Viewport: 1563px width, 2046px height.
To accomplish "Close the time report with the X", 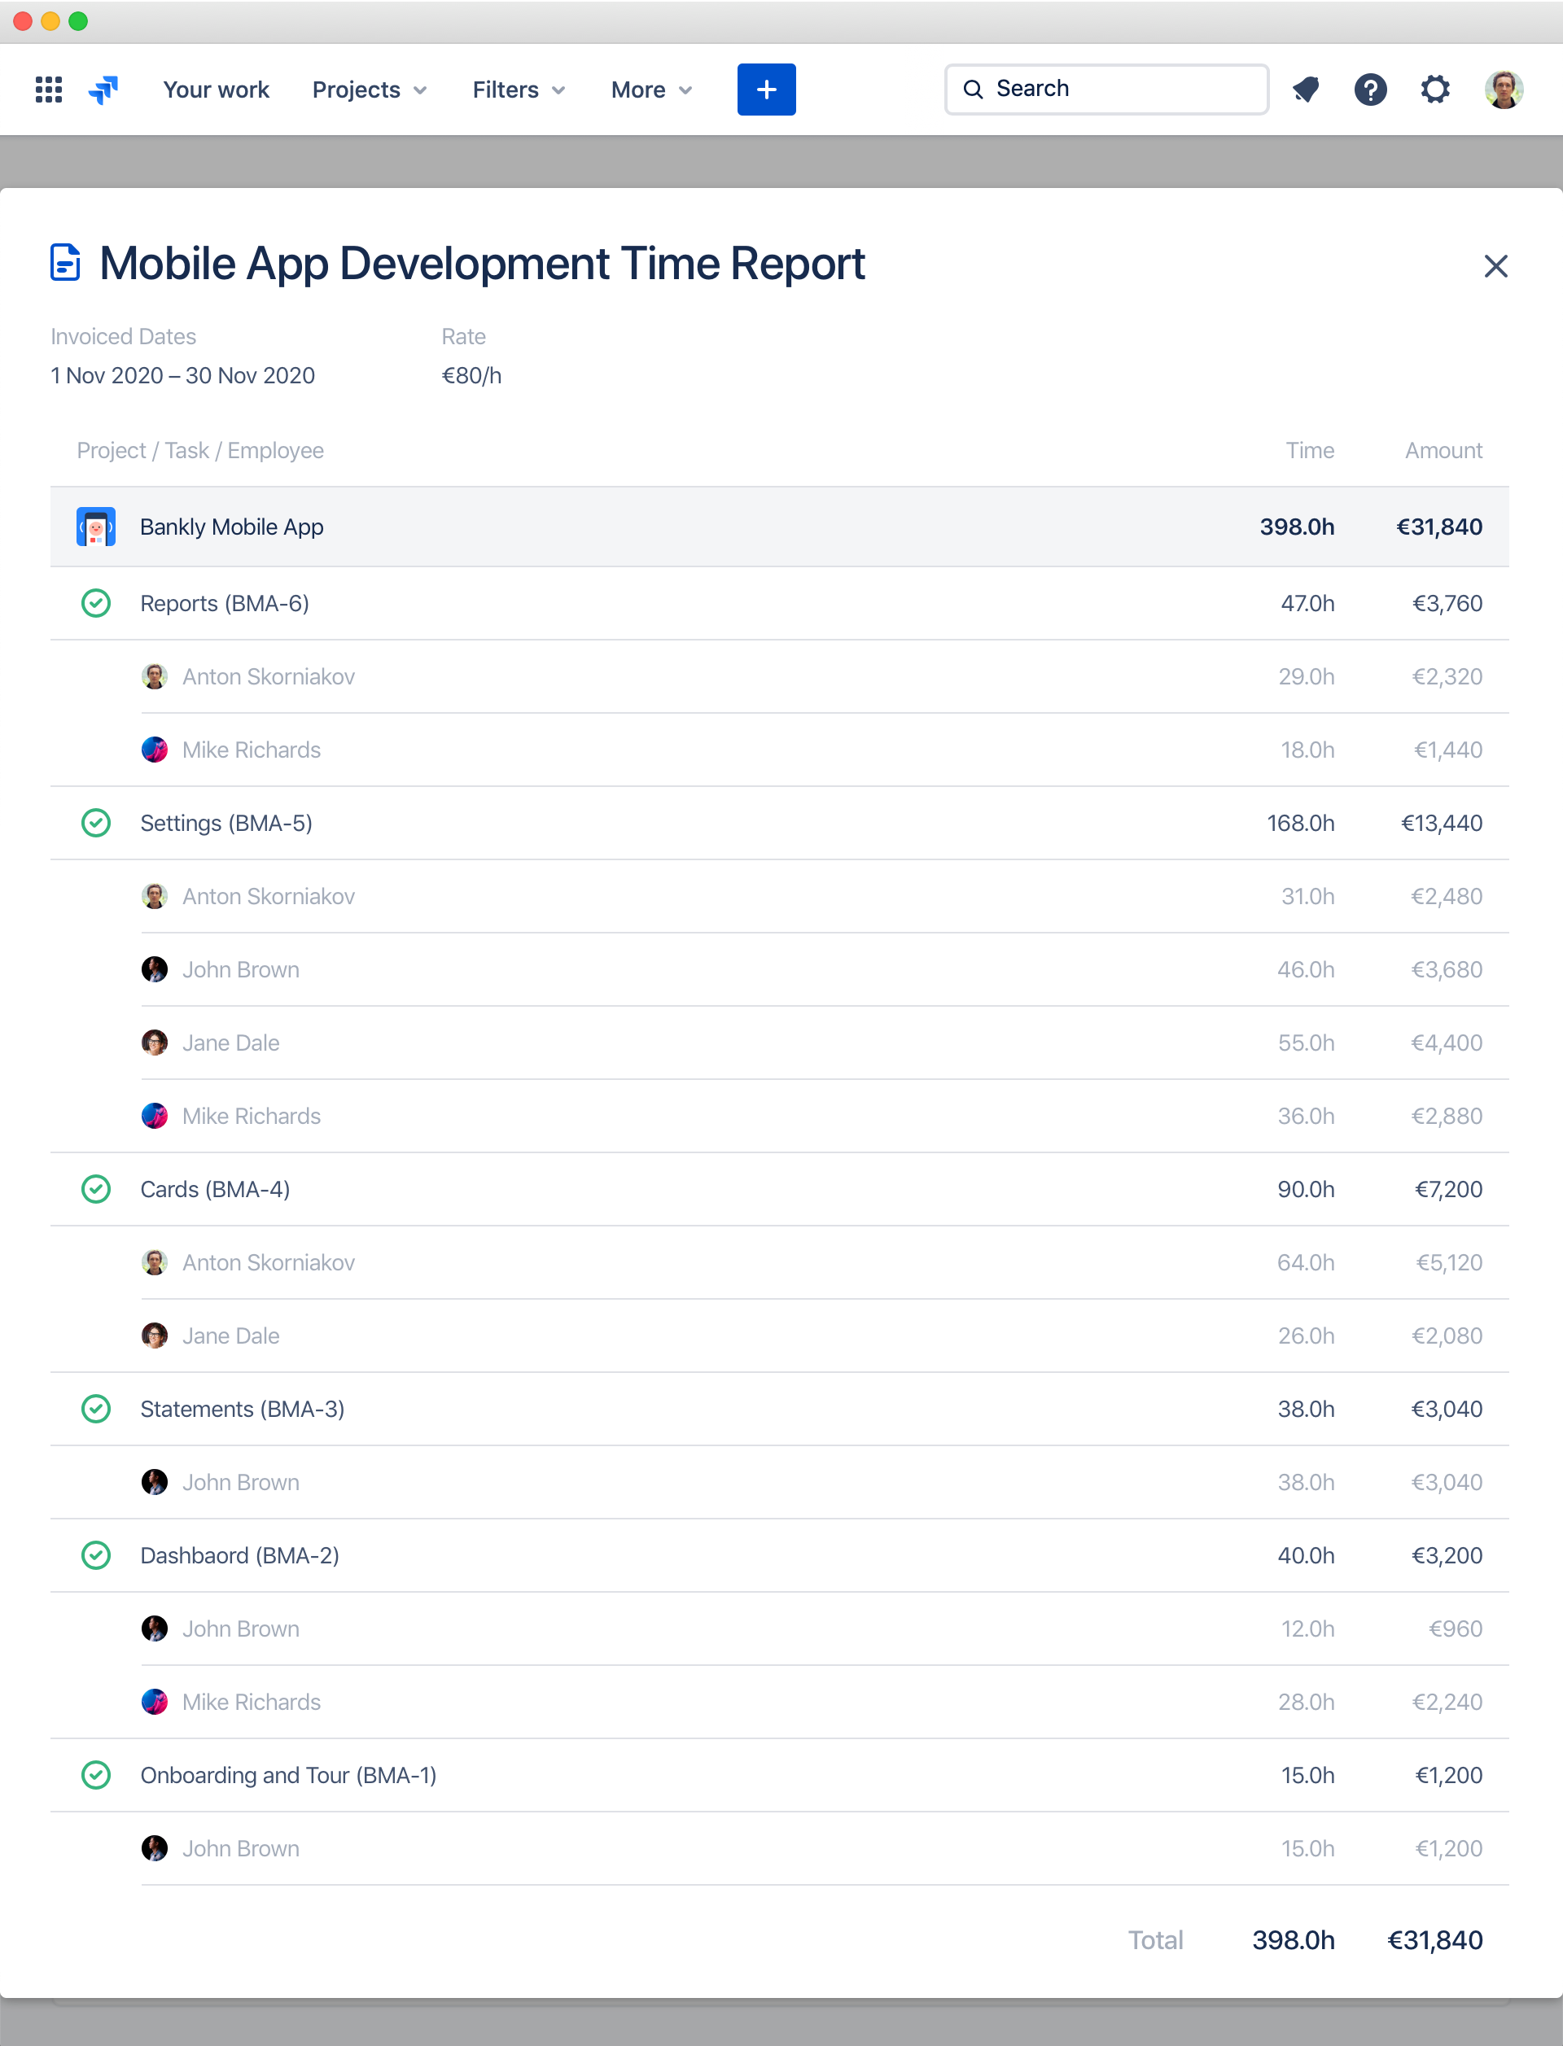I will point(1496,267).
